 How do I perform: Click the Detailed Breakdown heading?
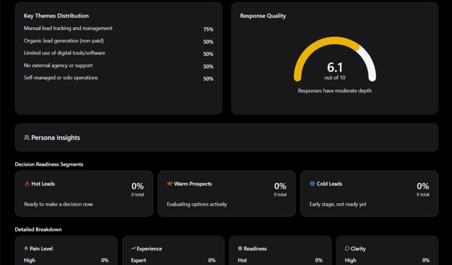[x=38, y=229]
